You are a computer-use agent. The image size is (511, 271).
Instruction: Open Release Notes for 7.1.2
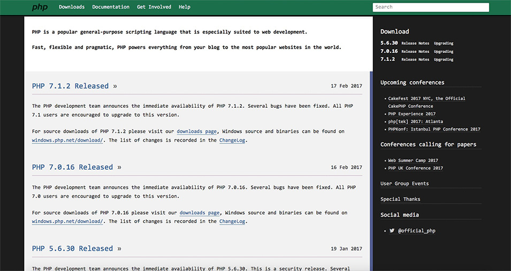pyautogui.click(x=415, y=59)
